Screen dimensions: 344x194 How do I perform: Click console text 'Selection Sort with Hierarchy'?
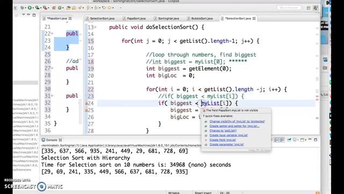[x=85, y=158]
